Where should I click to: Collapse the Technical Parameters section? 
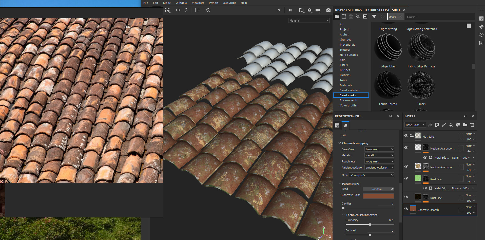pyautogui.click(x=343, y=215)
